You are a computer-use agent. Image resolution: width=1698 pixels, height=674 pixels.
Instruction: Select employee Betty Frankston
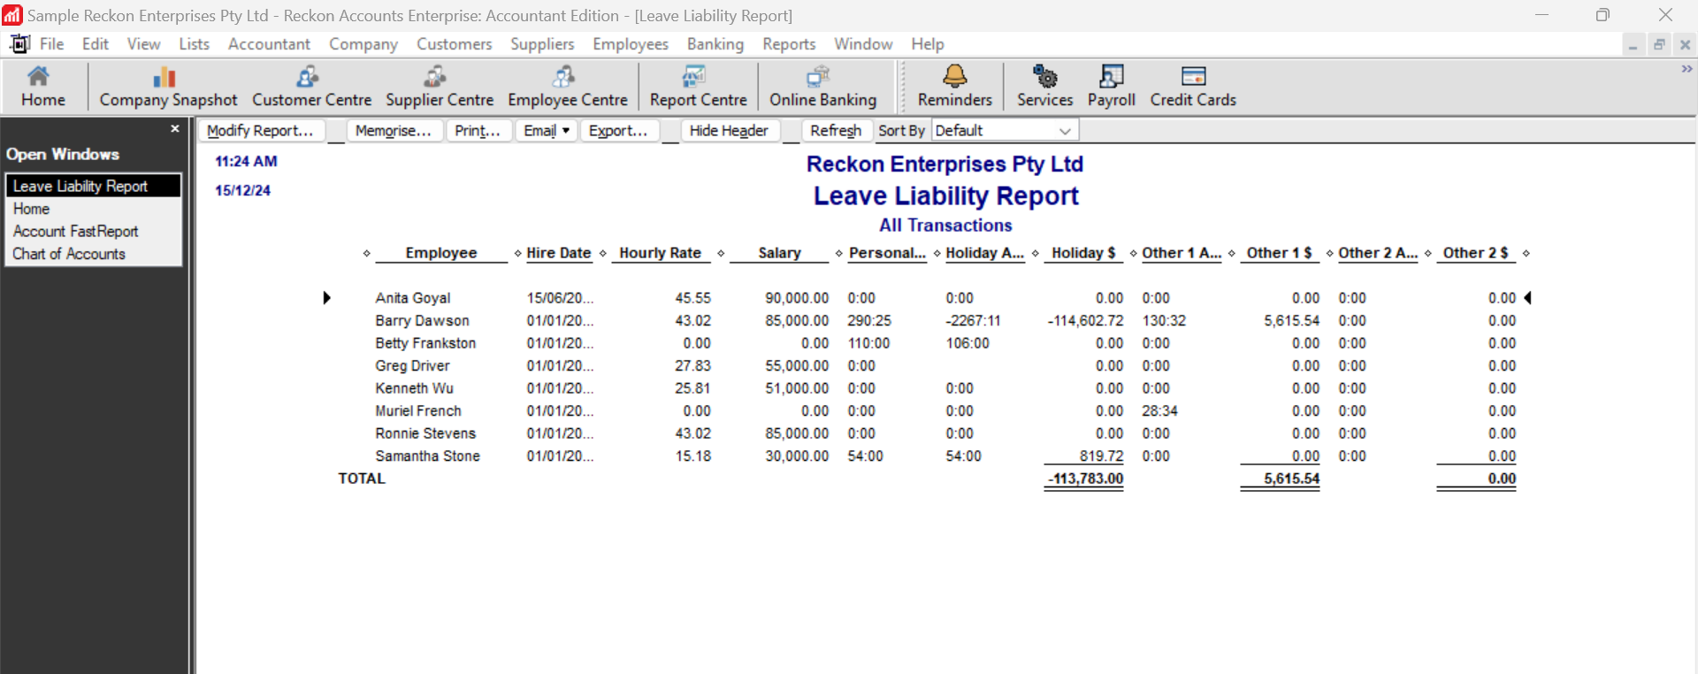click(x=425, y=343)
